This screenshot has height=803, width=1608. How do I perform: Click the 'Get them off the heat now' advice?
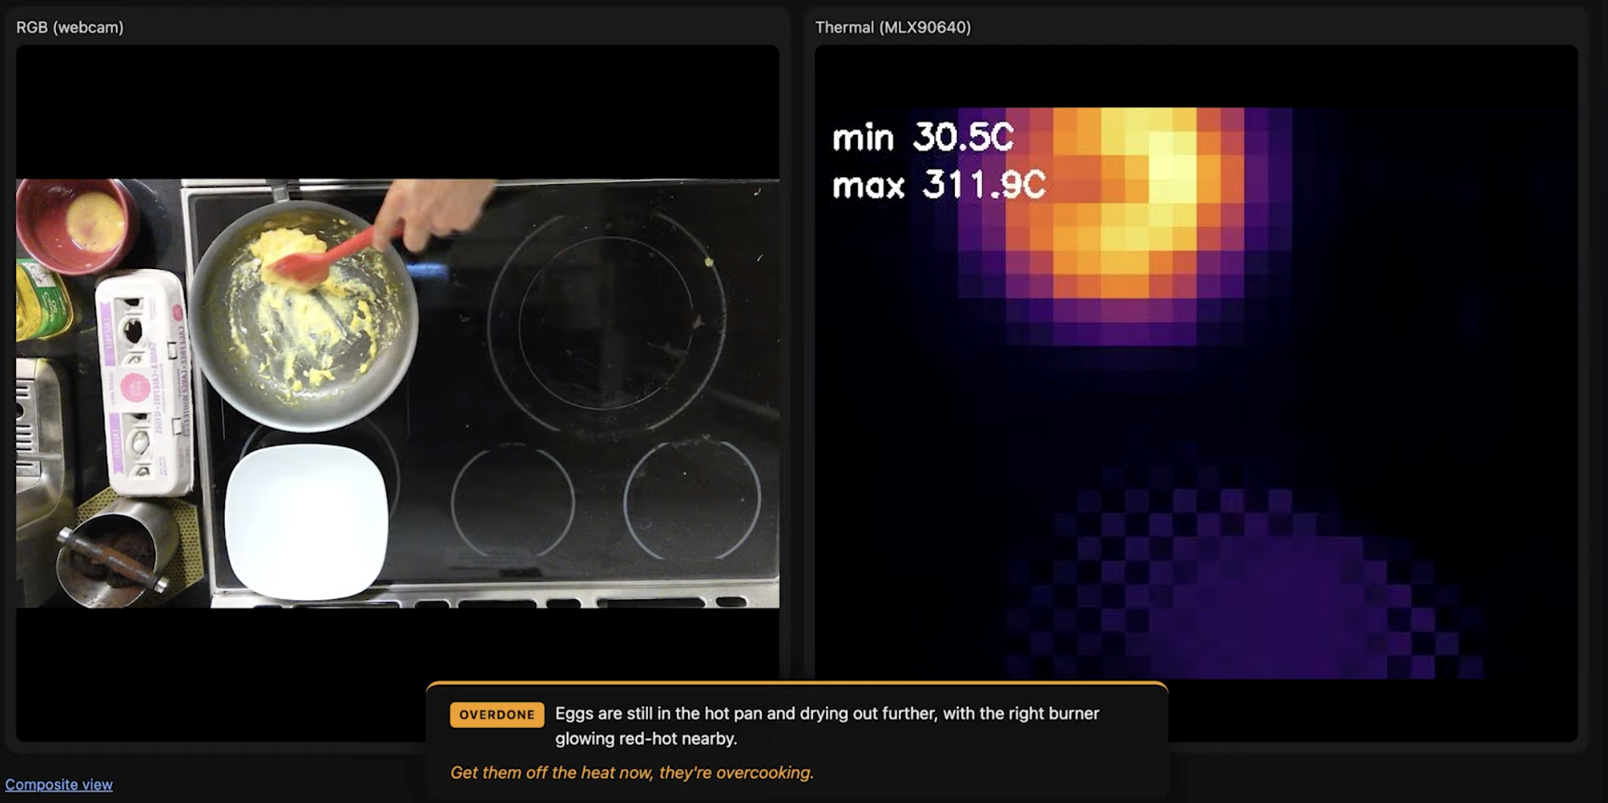pos(631,773)
